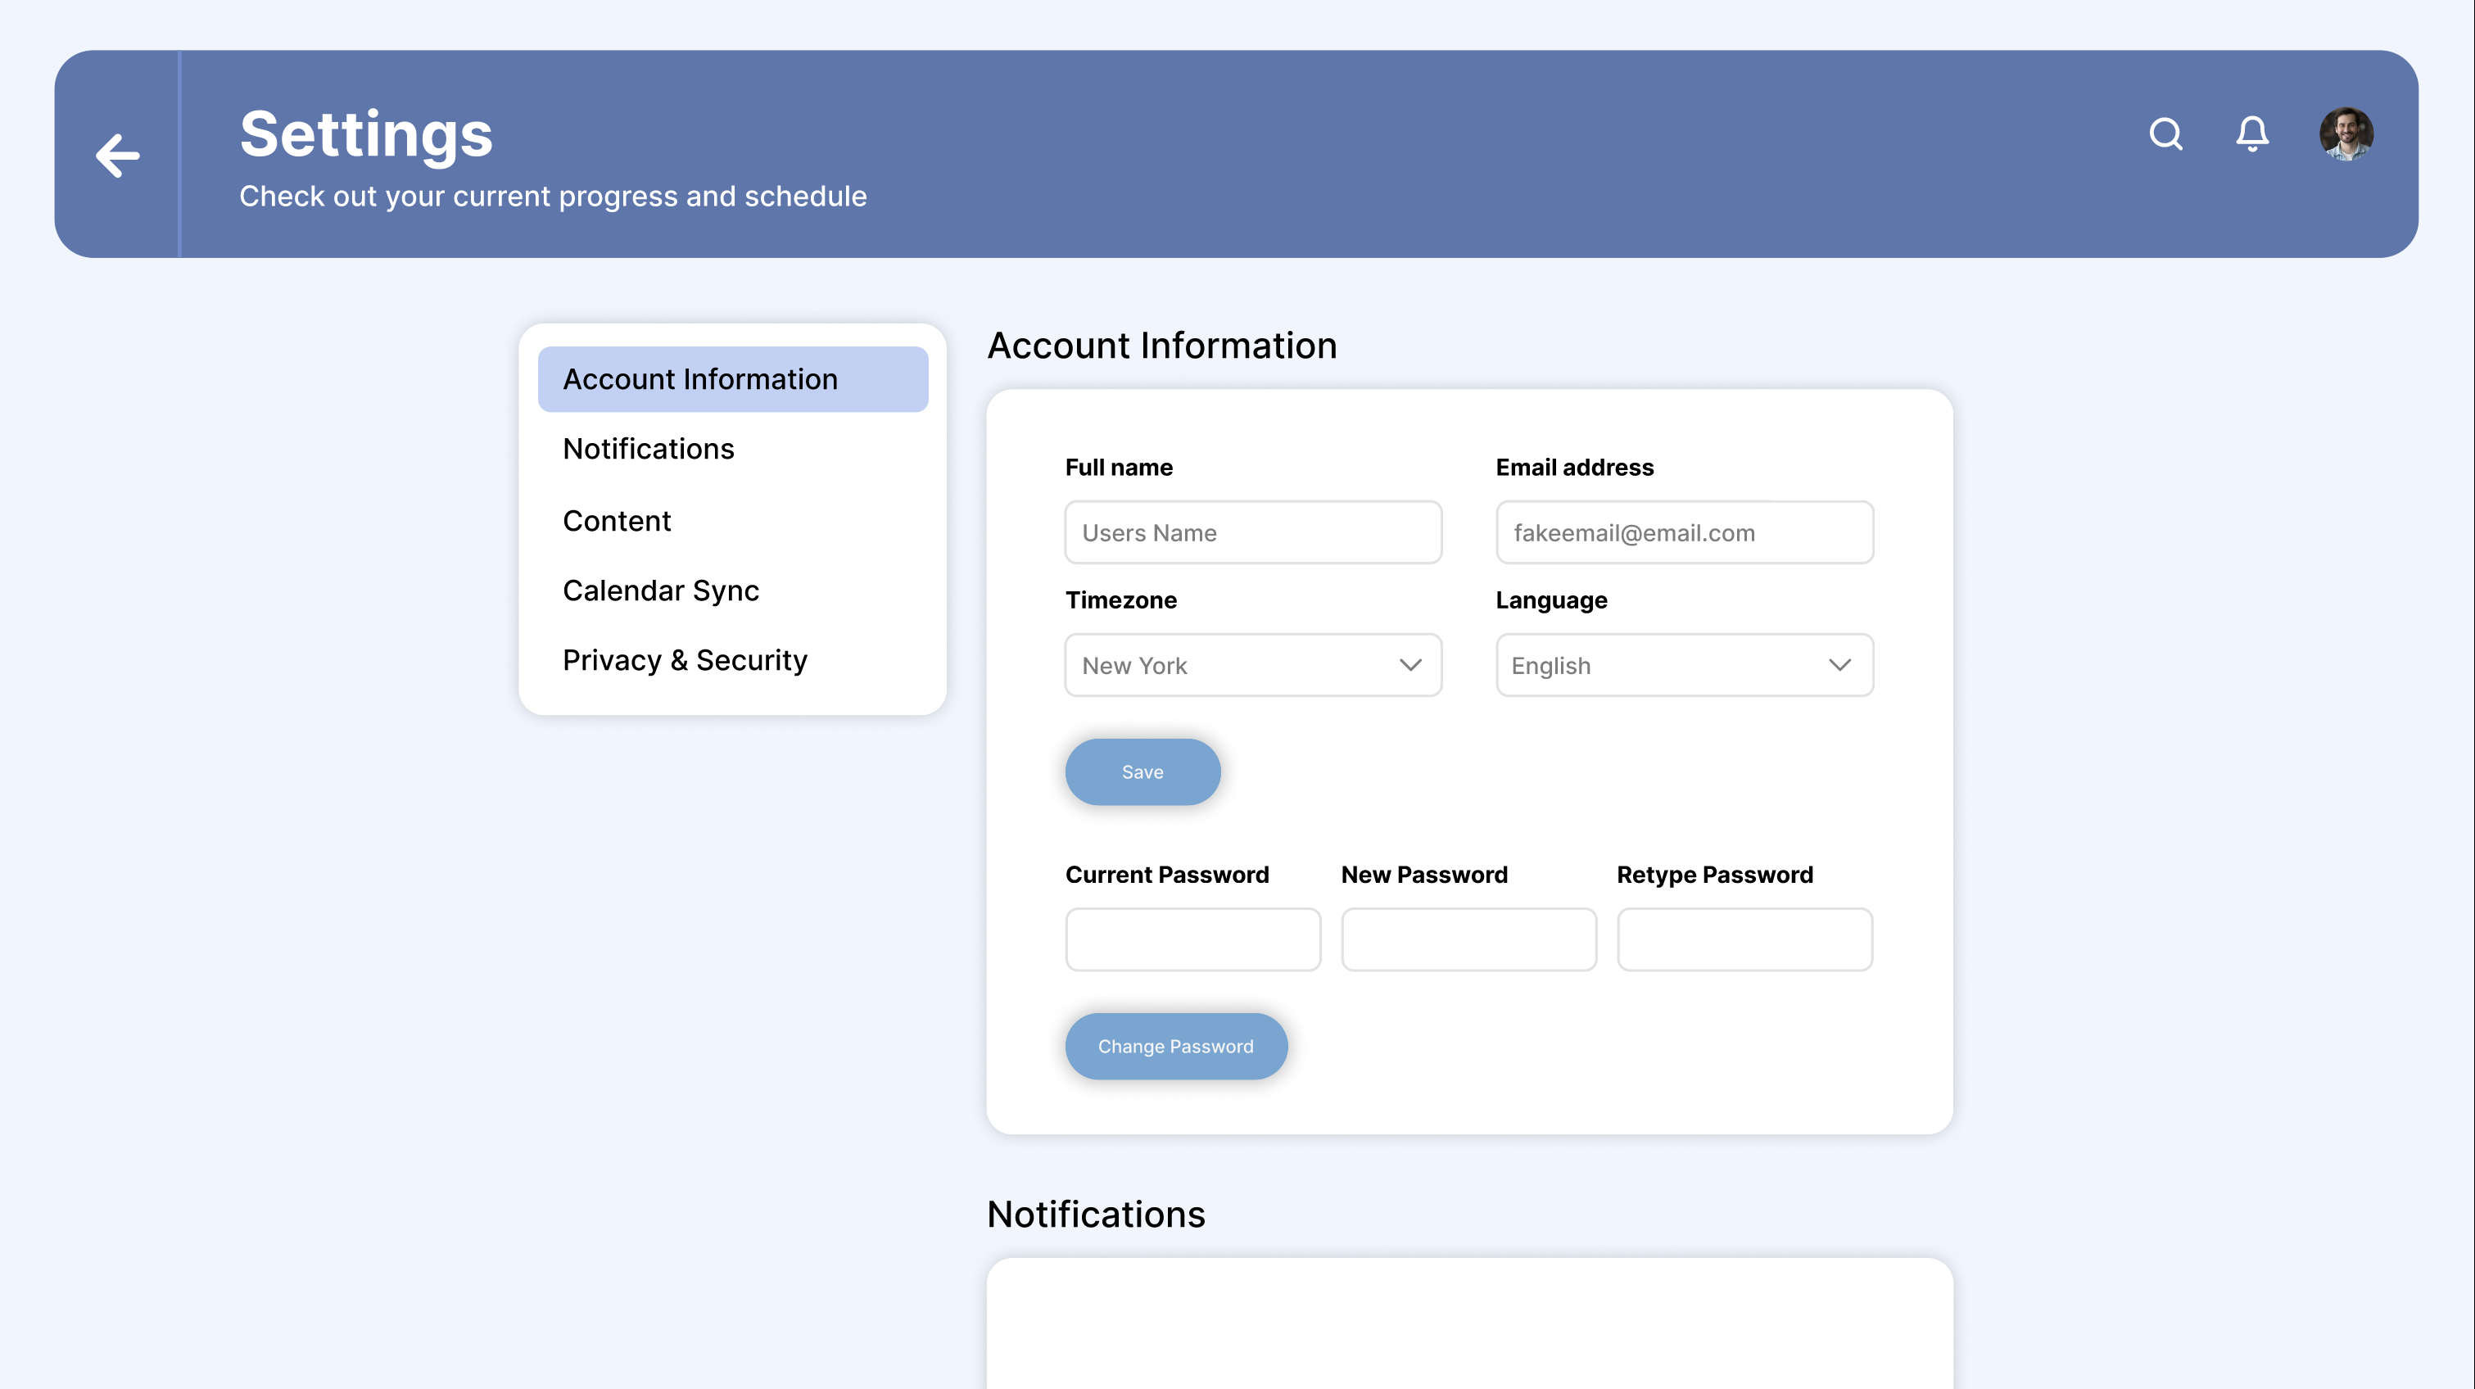
Task: Open notifications bell icon
Action: point(2252,133)
